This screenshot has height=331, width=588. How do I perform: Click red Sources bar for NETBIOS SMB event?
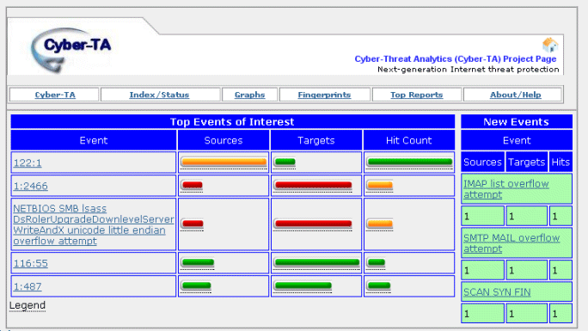tap(193, 224)
